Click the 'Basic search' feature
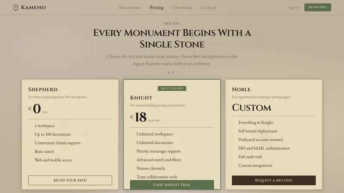This screenshot has width=344, height=193. click(44, 151)
